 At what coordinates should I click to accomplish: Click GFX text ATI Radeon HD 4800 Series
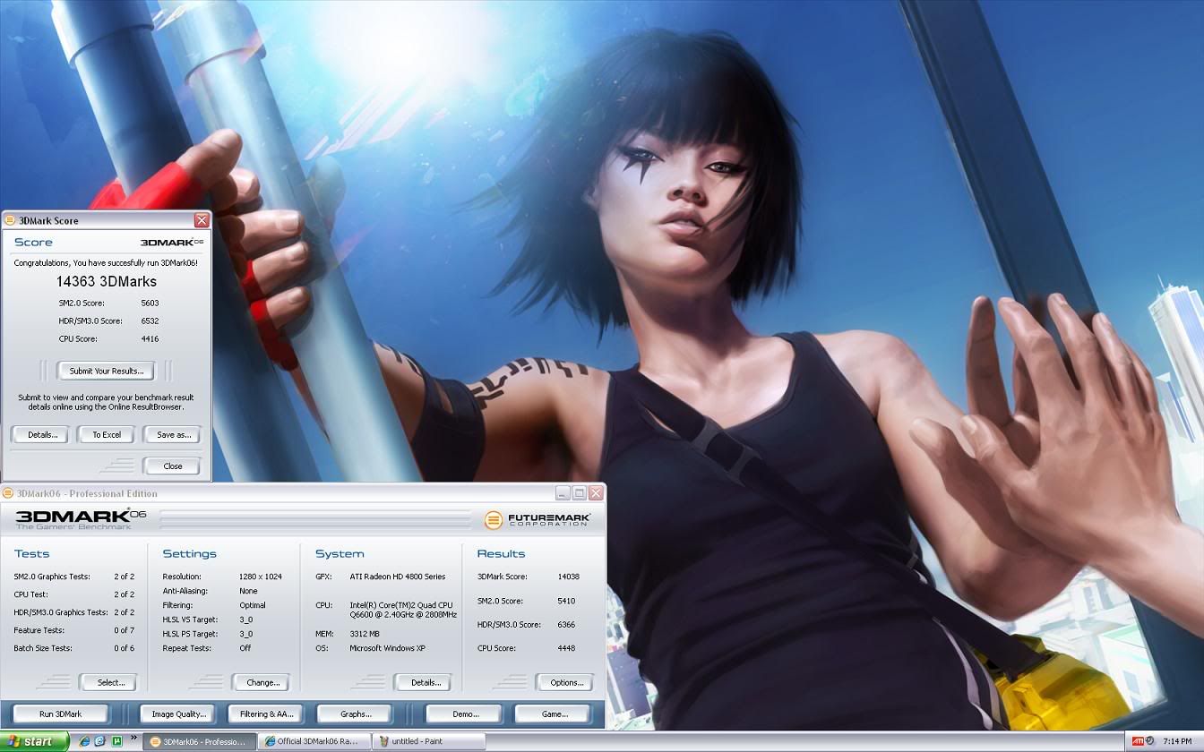coord(398,577)
